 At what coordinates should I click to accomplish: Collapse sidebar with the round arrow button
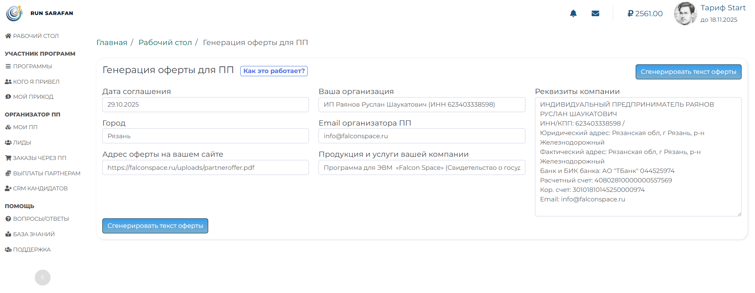pos(43,278)
